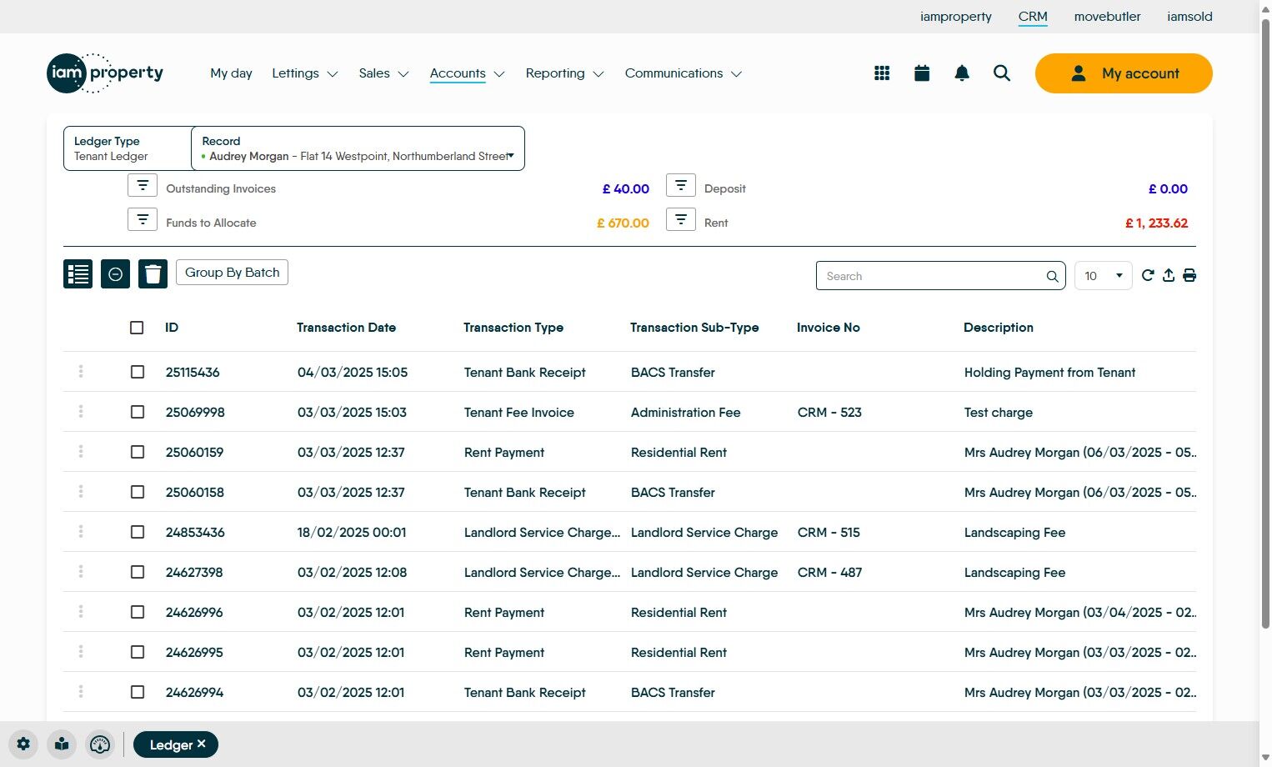Filter by Outstanding Invoices icon
This screenshot has width=1272, height=767.
tap(143, 185)
